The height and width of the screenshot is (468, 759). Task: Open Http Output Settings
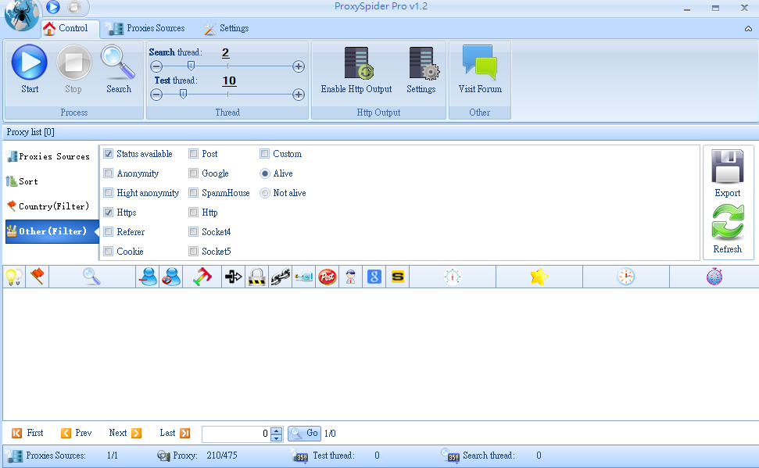(421, 64)
